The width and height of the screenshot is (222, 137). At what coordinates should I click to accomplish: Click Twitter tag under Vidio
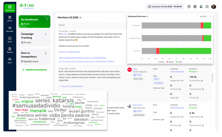pos(138,75)
